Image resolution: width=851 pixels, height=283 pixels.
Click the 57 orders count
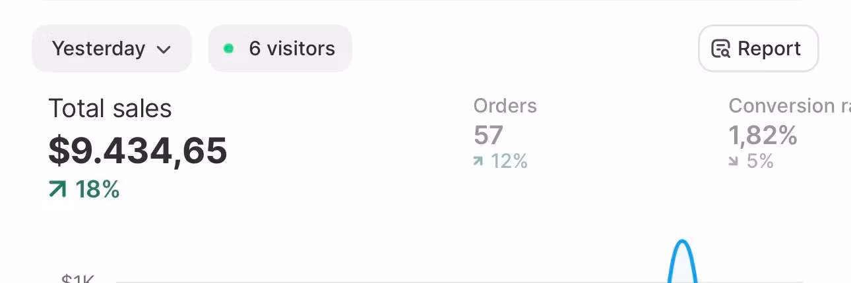click(488, 136)
